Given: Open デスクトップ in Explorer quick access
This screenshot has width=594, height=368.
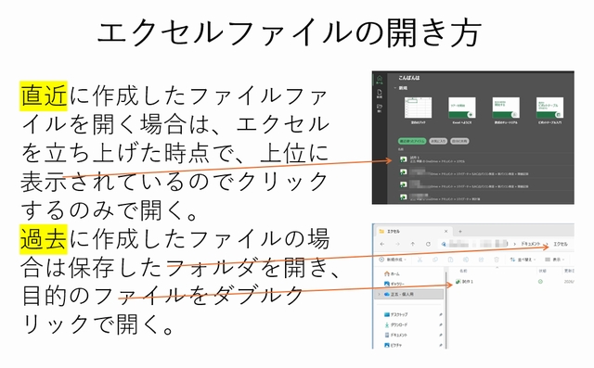Looking at the screenshot, I should [x=396, y=314].
